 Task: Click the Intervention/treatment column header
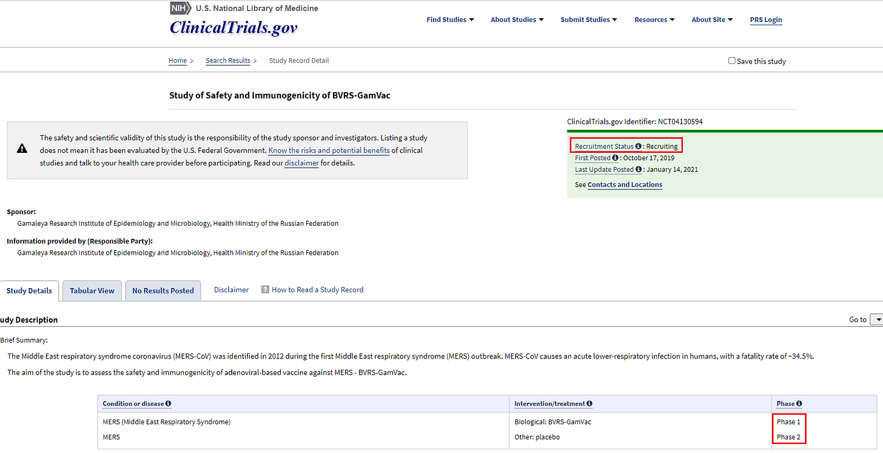coord(549,404)
